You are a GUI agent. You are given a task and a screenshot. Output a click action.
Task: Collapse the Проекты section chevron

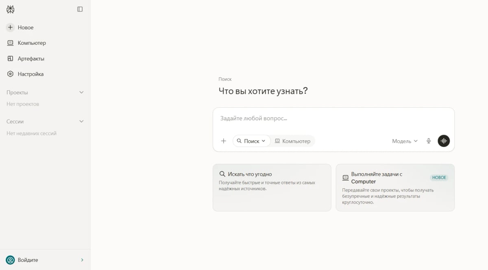(81, 92)
